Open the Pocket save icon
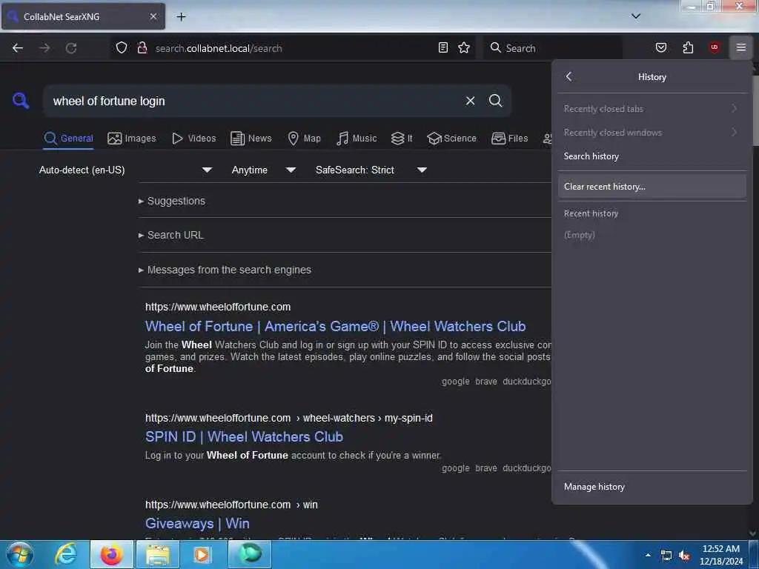 tap(660, 47)
